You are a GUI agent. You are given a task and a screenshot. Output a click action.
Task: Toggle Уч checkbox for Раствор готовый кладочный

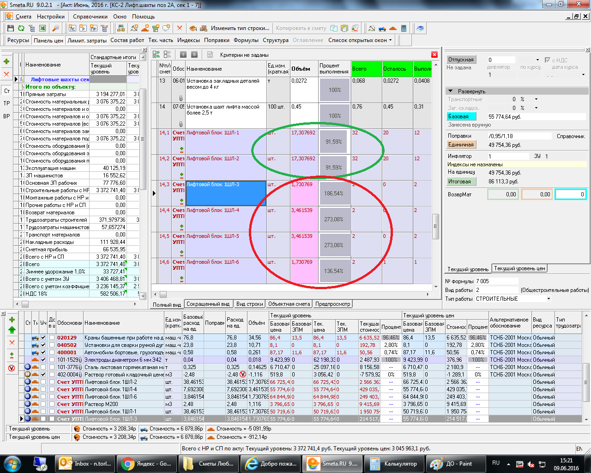click(43, 375)
